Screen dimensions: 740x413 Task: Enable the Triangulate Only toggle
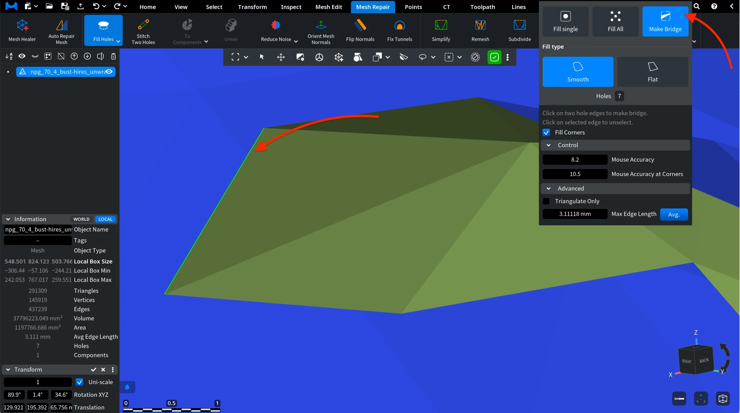click(x=546, y=201)
